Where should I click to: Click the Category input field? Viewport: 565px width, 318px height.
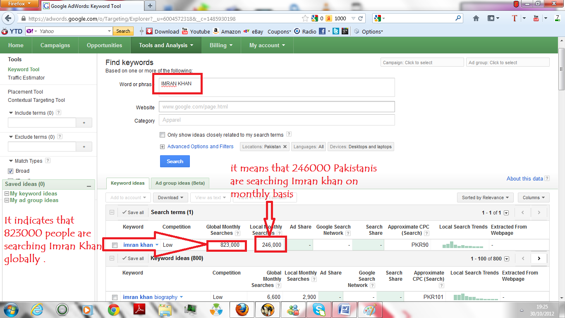(277, 120)
